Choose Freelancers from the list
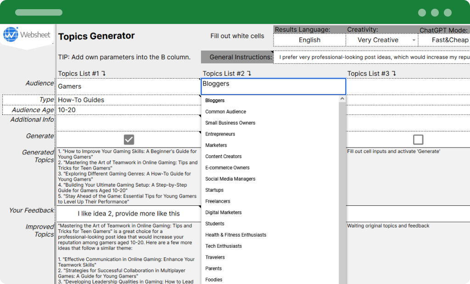The height and width of the screenshot is (284, 470). coord(218,201)
